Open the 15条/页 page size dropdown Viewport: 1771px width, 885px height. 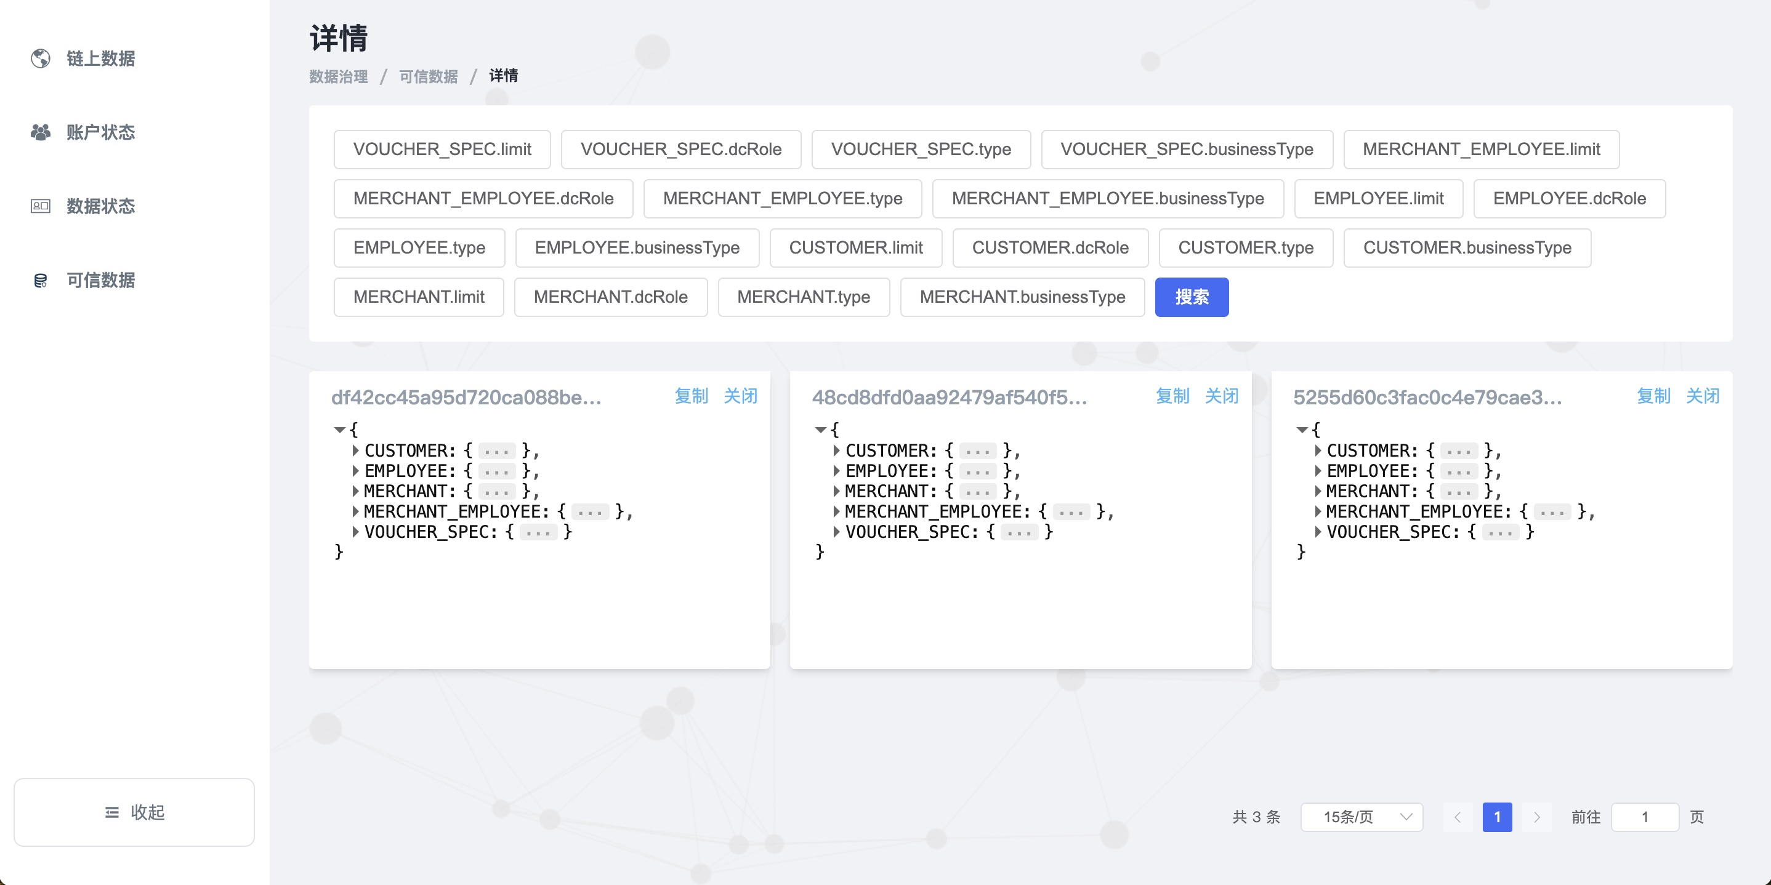(1360, 817)
